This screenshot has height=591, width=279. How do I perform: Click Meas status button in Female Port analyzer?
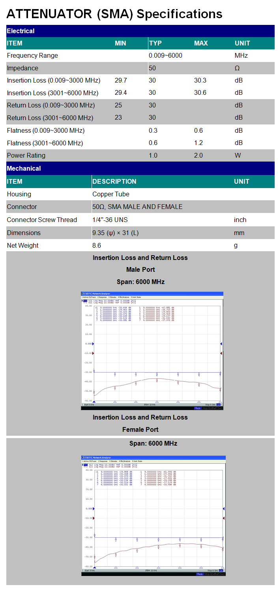point(200,574)
